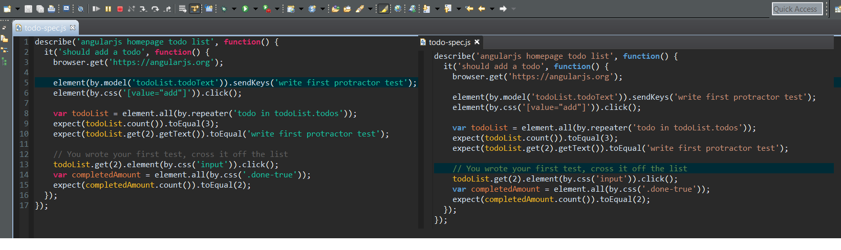Screen dimensions: 841x250
Task: Open the Debug bug icon dropdown arrow
Action: [x=234, y=9]
